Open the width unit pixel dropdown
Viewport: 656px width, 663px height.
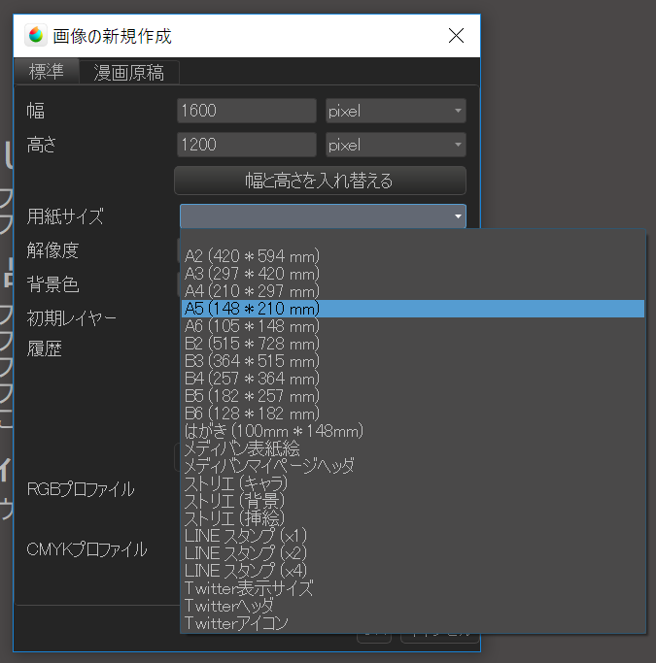click(396, 111)
